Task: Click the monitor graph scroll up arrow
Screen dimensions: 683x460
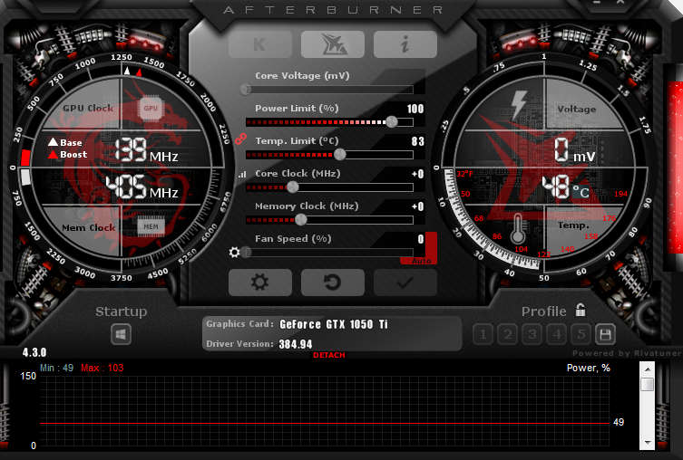Action: point(648,369)
